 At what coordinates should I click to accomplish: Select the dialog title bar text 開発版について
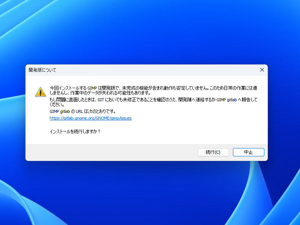pyautogui.click(x=41, y=70)
